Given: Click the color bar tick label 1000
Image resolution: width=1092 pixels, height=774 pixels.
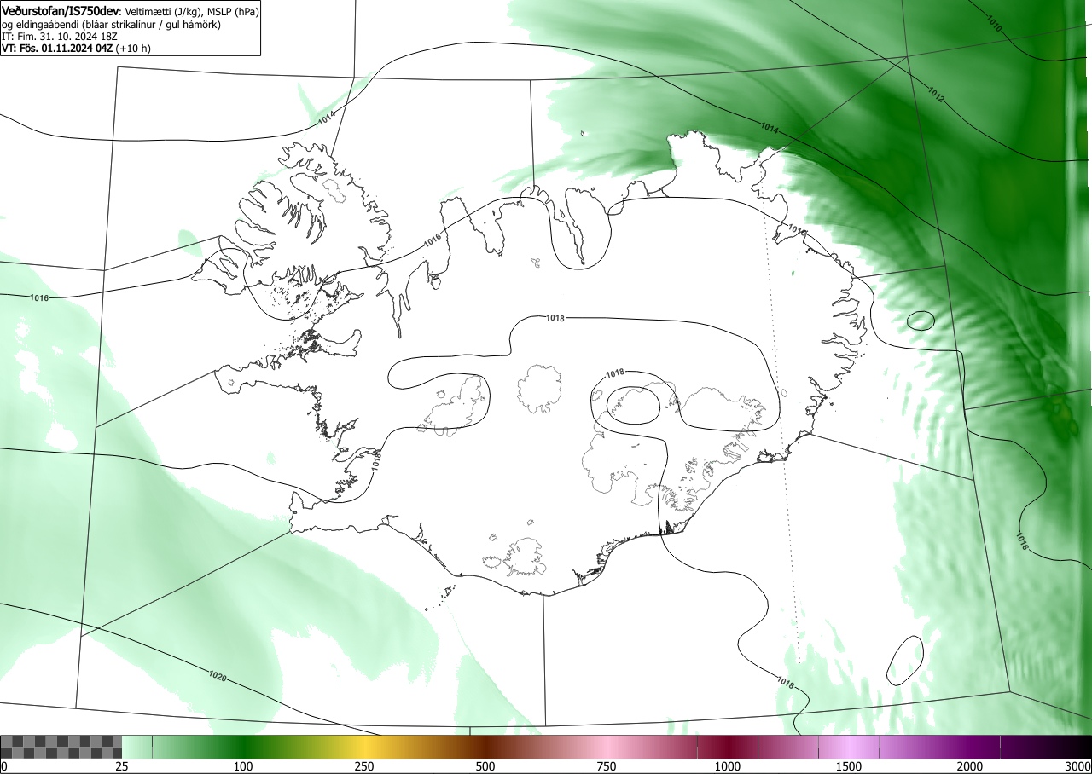Looking at the screenshot, I should tap(728, 766).
